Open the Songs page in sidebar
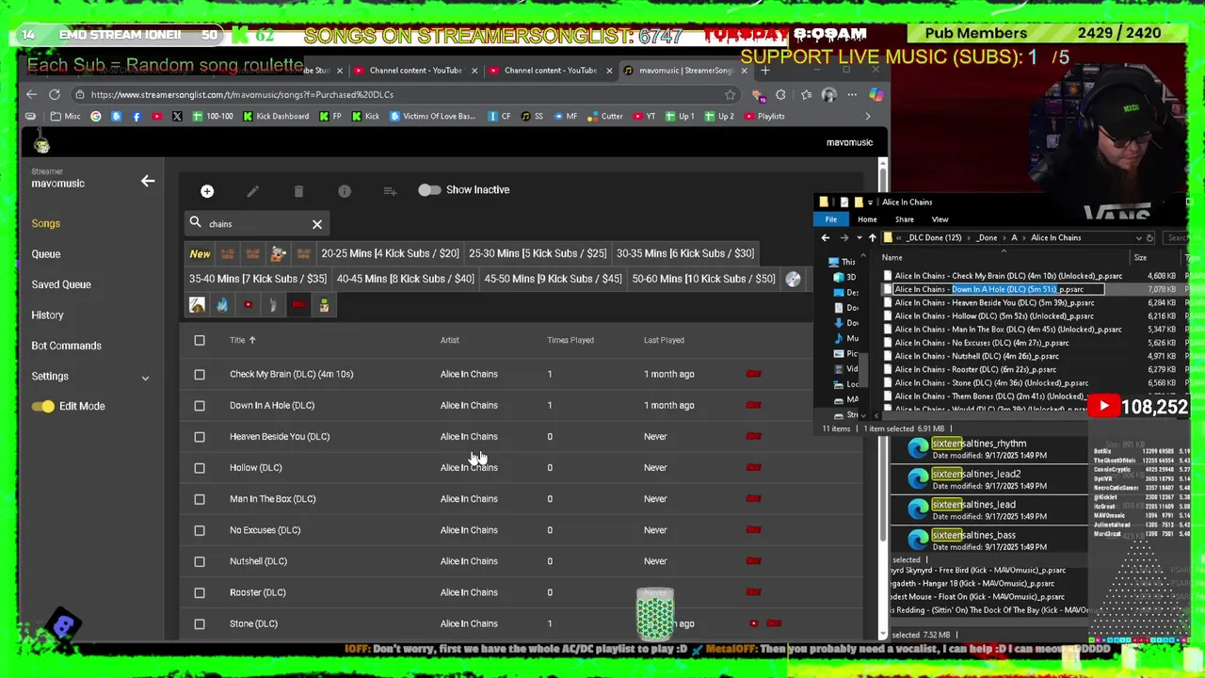This screenshot has width=1205, height=678. (x=46, y=223)
